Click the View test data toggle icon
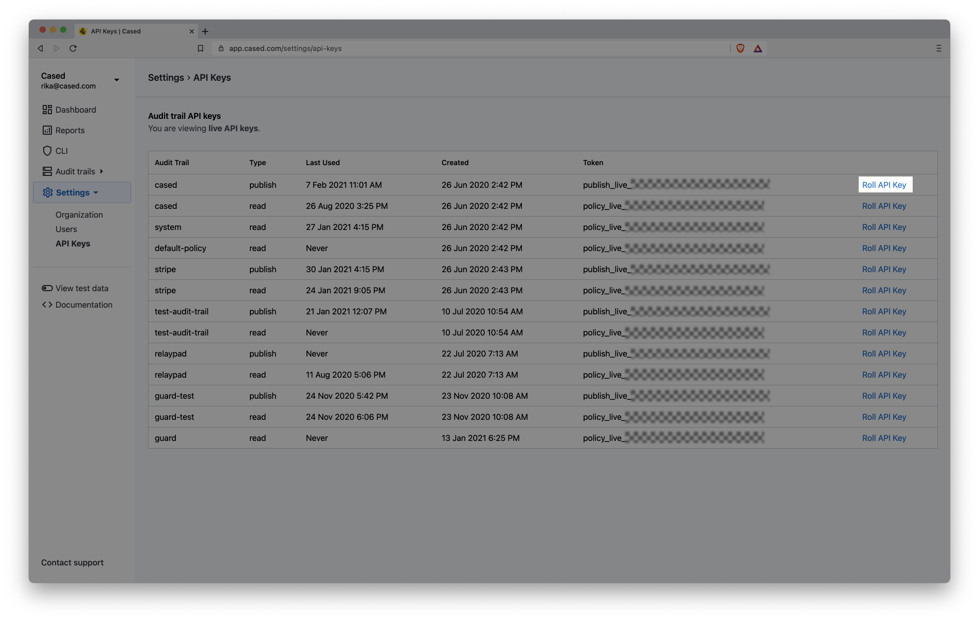The width and height of the screenshot is (979, 621). pos(47,288)
